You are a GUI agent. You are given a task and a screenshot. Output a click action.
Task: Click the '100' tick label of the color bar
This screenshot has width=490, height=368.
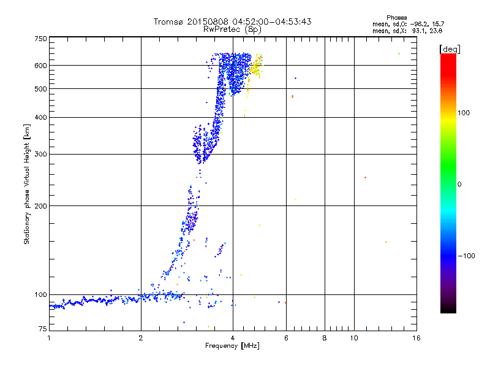coord(464,113)
